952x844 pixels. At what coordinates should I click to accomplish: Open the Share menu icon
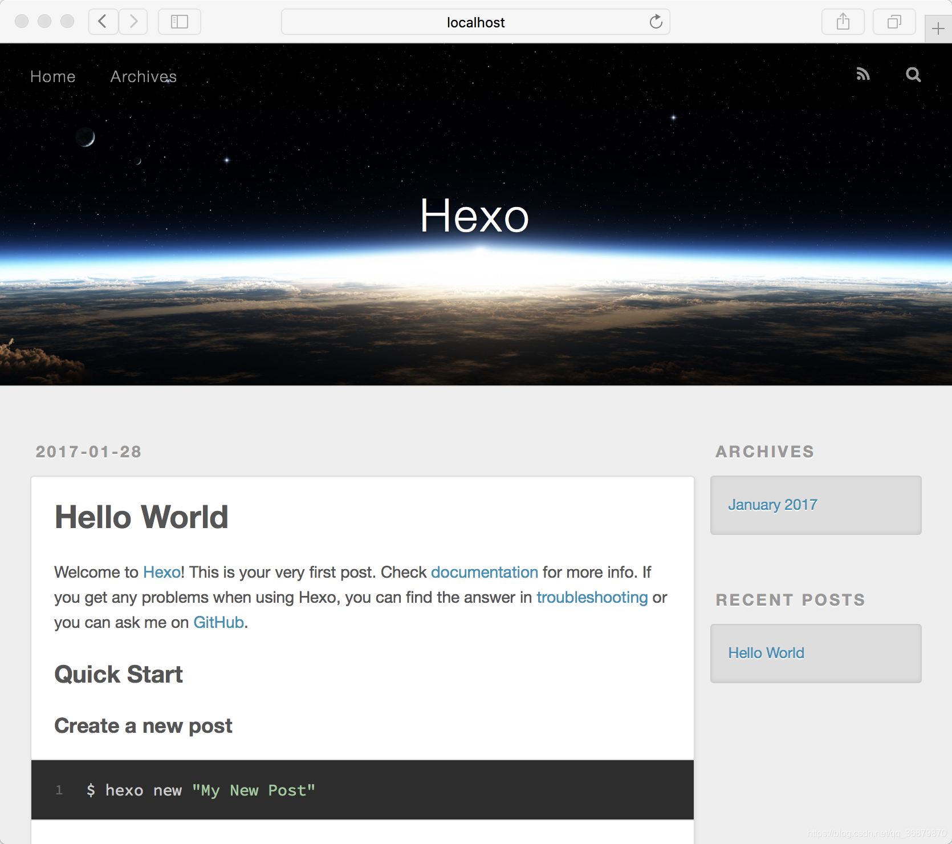843,22
